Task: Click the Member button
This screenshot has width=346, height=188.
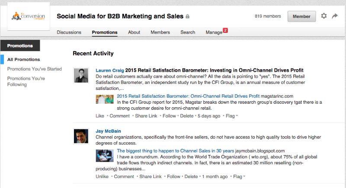Action: click(301, 16)
